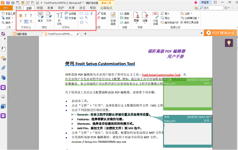This screenshot has height=150, width=238.
Task: Measure with the 周长 perimeter tool
Action: (x=125, y=18)
